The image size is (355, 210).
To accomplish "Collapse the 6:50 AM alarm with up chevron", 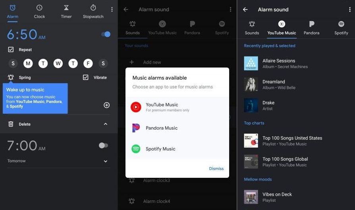I will [x=106, y=124].
